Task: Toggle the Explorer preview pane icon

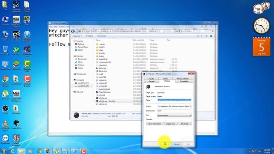Action: [x=206, y=36]
